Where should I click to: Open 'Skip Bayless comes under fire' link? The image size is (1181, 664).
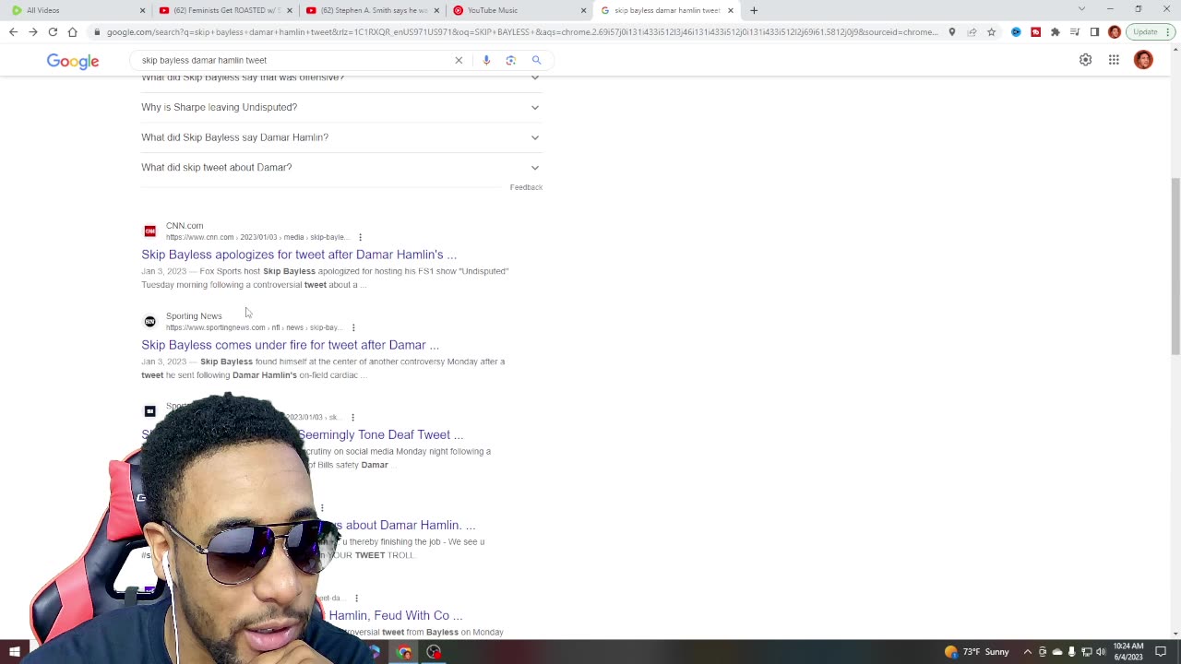coord(290,345)
